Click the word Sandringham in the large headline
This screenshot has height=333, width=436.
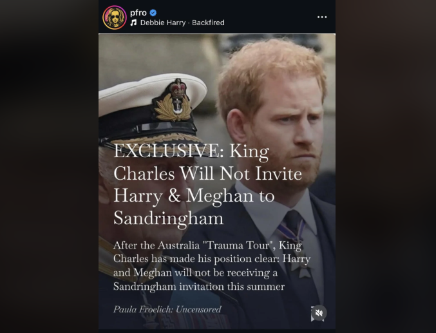pyautogui.click(x=168, y=218)
